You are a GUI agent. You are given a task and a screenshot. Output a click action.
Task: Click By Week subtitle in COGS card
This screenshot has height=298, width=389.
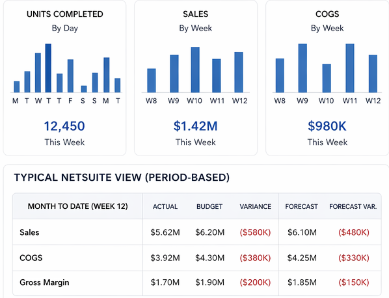point(327,28)
